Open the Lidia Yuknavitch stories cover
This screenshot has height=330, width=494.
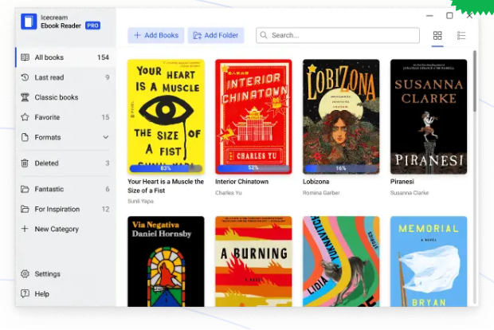341,261
